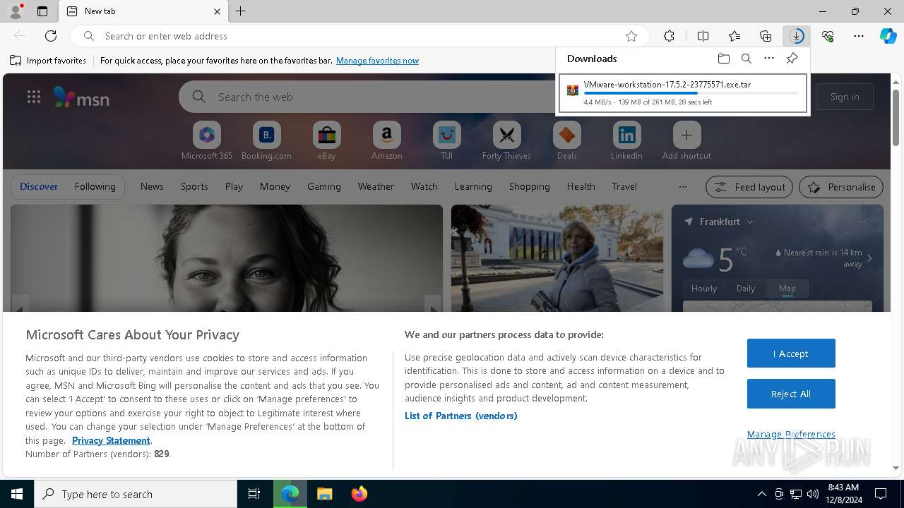Open Browser essentials icon
Viewport: 904px width, 508px height.
tap(828, 36)
